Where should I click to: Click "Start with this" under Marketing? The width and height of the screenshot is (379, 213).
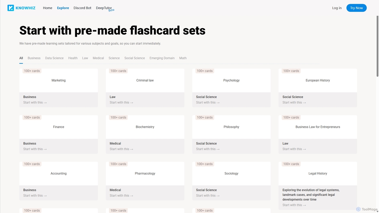coord(35,102)
